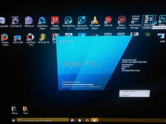Open the offerup folder on desktop
Image resolution: width=166 pixels, height=124 pixels.
click(14, 110)
